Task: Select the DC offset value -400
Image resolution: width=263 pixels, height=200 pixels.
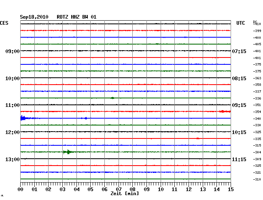Action: (257, 38)
